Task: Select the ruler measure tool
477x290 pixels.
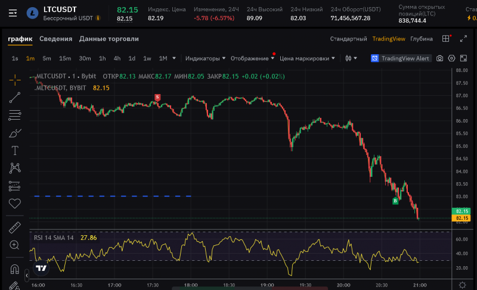Action: click(14, 227)
